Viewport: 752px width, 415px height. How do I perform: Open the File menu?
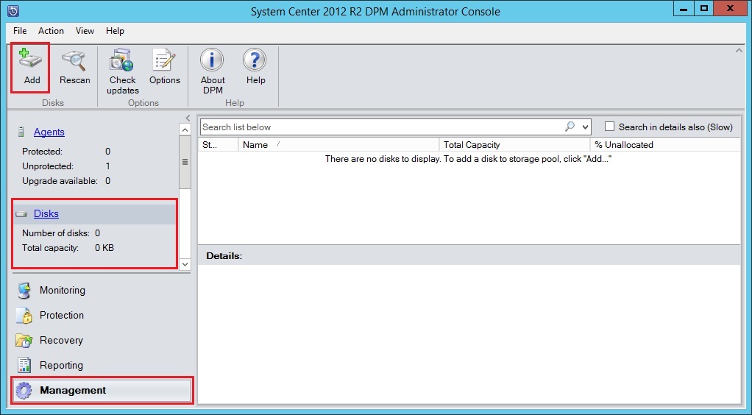tap(20, 31)
